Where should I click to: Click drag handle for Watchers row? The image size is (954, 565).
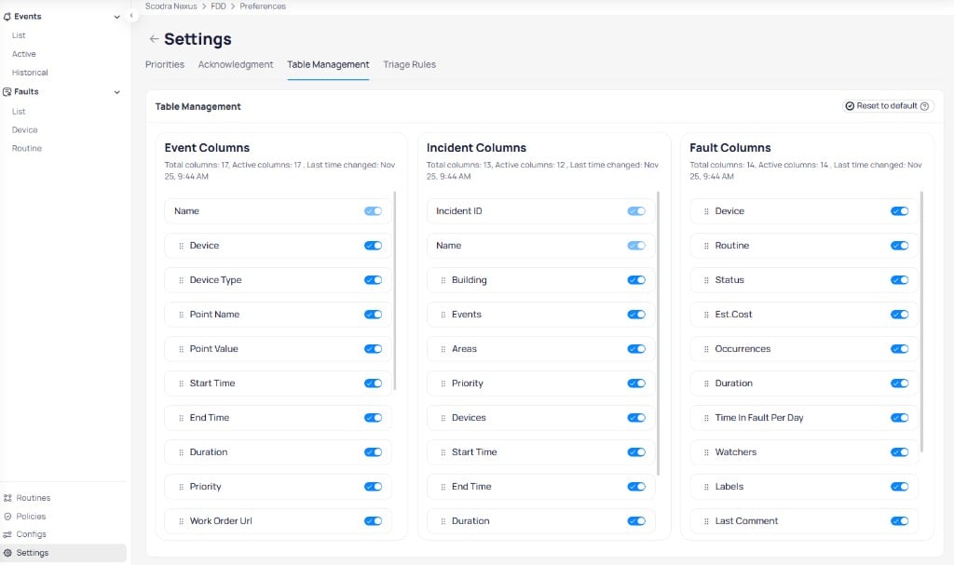(706, 452)
